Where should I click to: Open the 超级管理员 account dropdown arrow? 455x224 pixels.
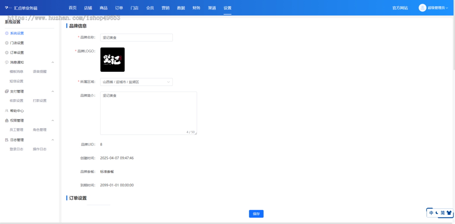(x=447, y=8)
